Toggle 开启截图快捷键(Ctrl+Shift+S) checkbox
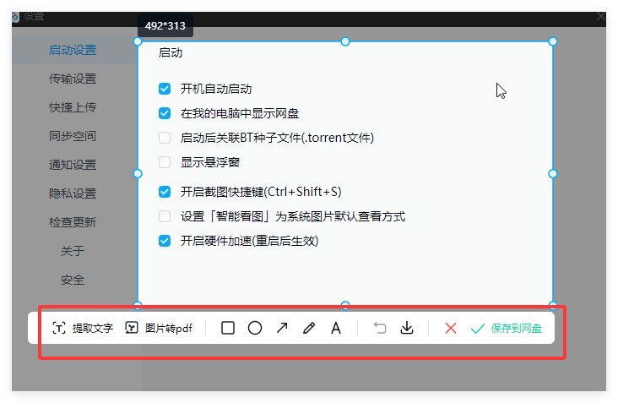 point(165,192)
